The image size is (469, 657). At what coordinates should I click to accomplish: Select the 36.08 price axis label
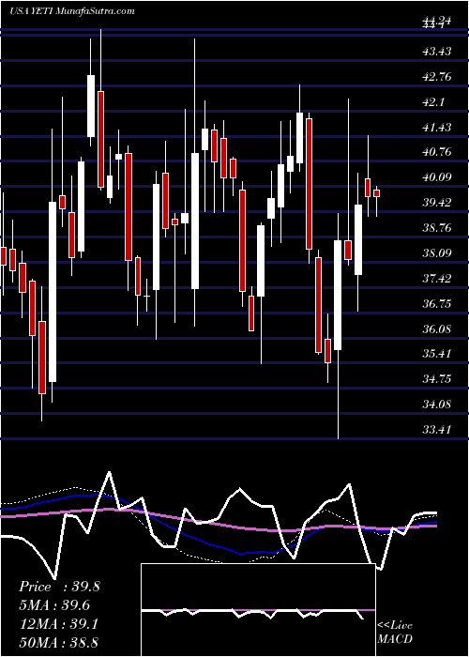tap(437, 328)
